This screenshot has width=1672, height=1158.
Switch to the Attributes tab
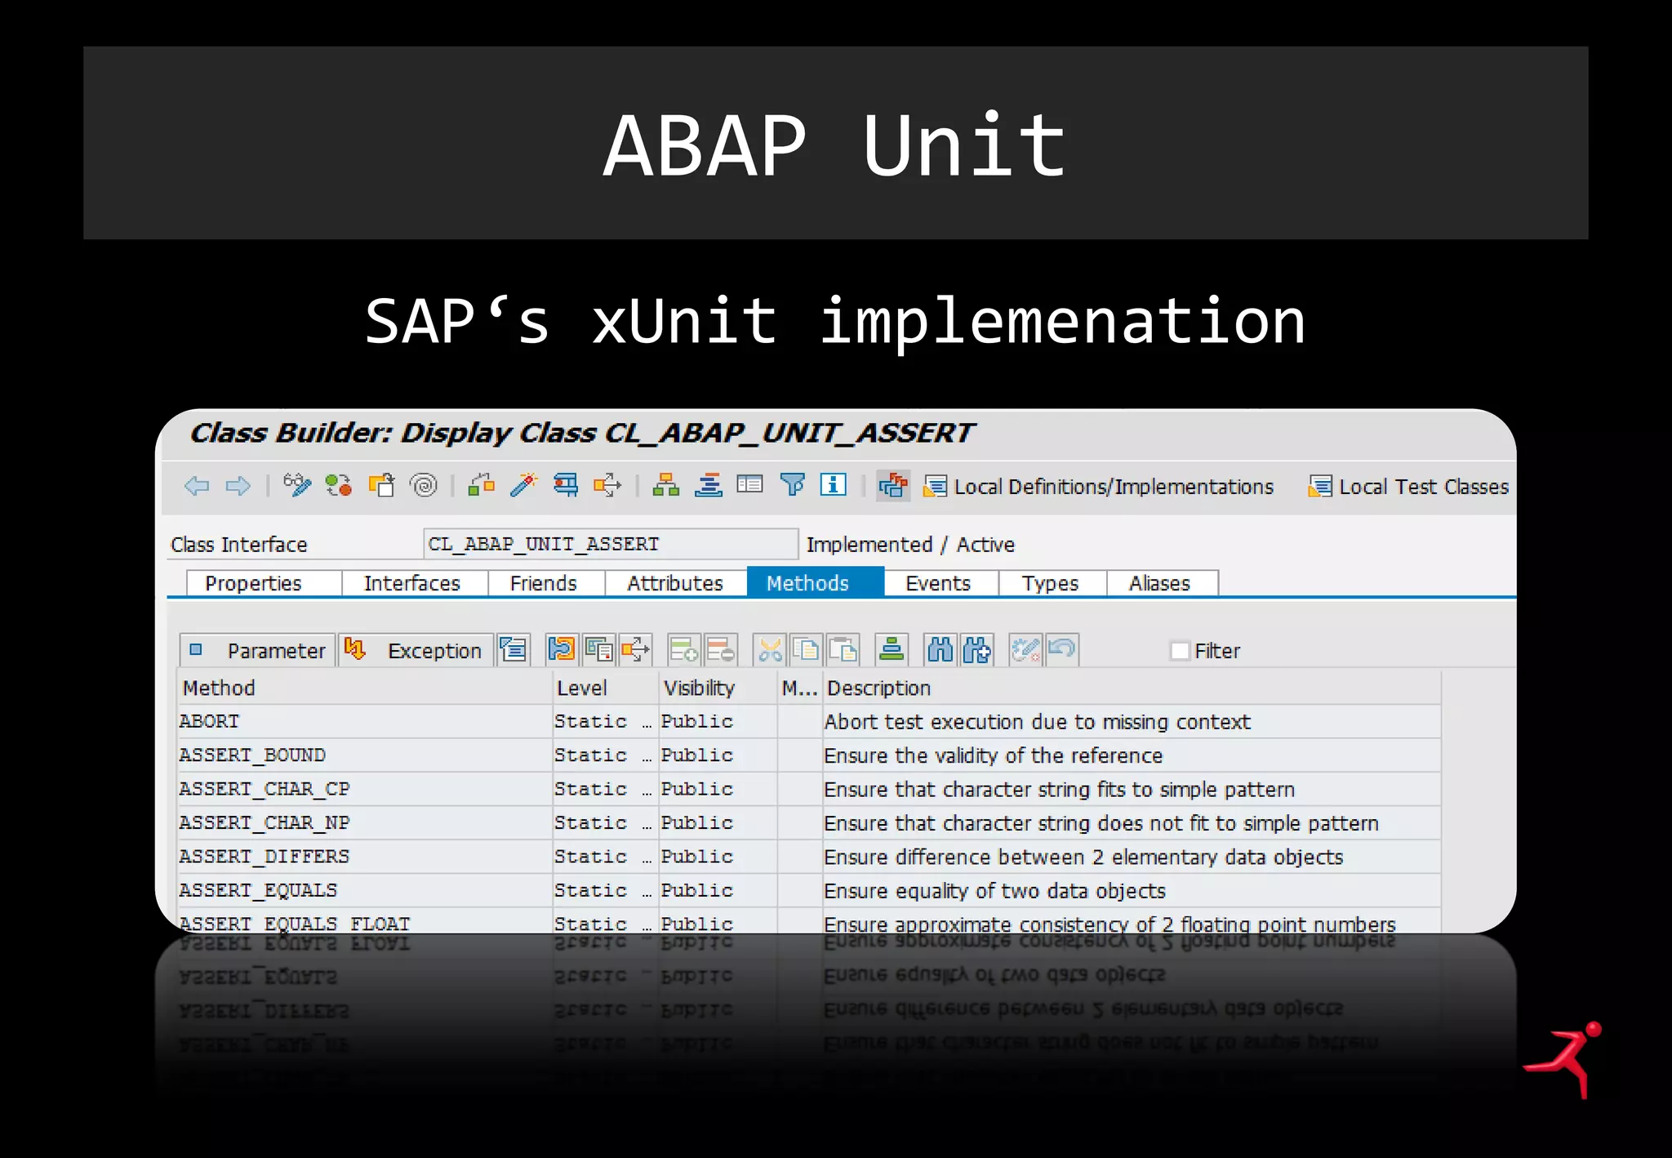(x=676, y=583)
